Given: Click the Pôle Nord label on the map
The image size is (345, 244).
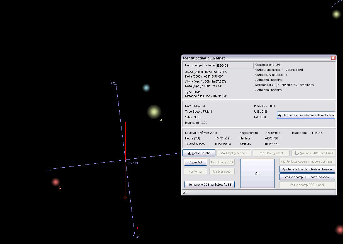Looking at the screenshot, I should pos(132,163).
